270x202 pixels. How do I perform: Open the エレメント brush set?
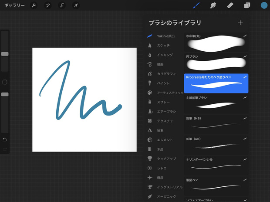(x=165, y=140)
